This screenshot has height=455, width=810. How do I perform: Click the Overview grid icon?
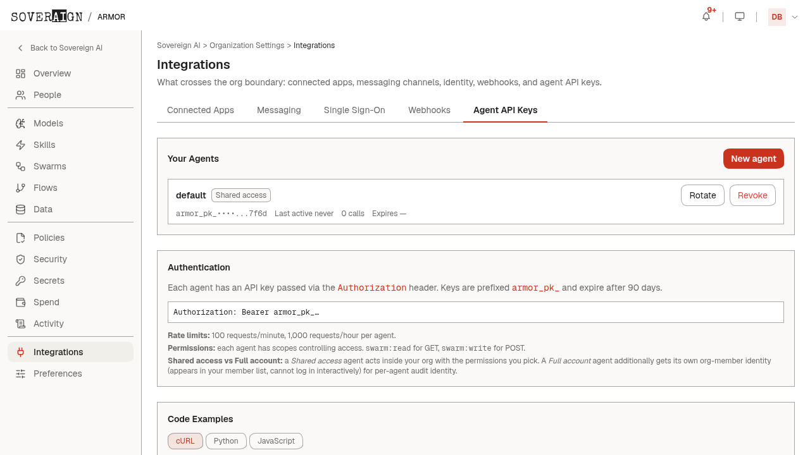(21, 73)
